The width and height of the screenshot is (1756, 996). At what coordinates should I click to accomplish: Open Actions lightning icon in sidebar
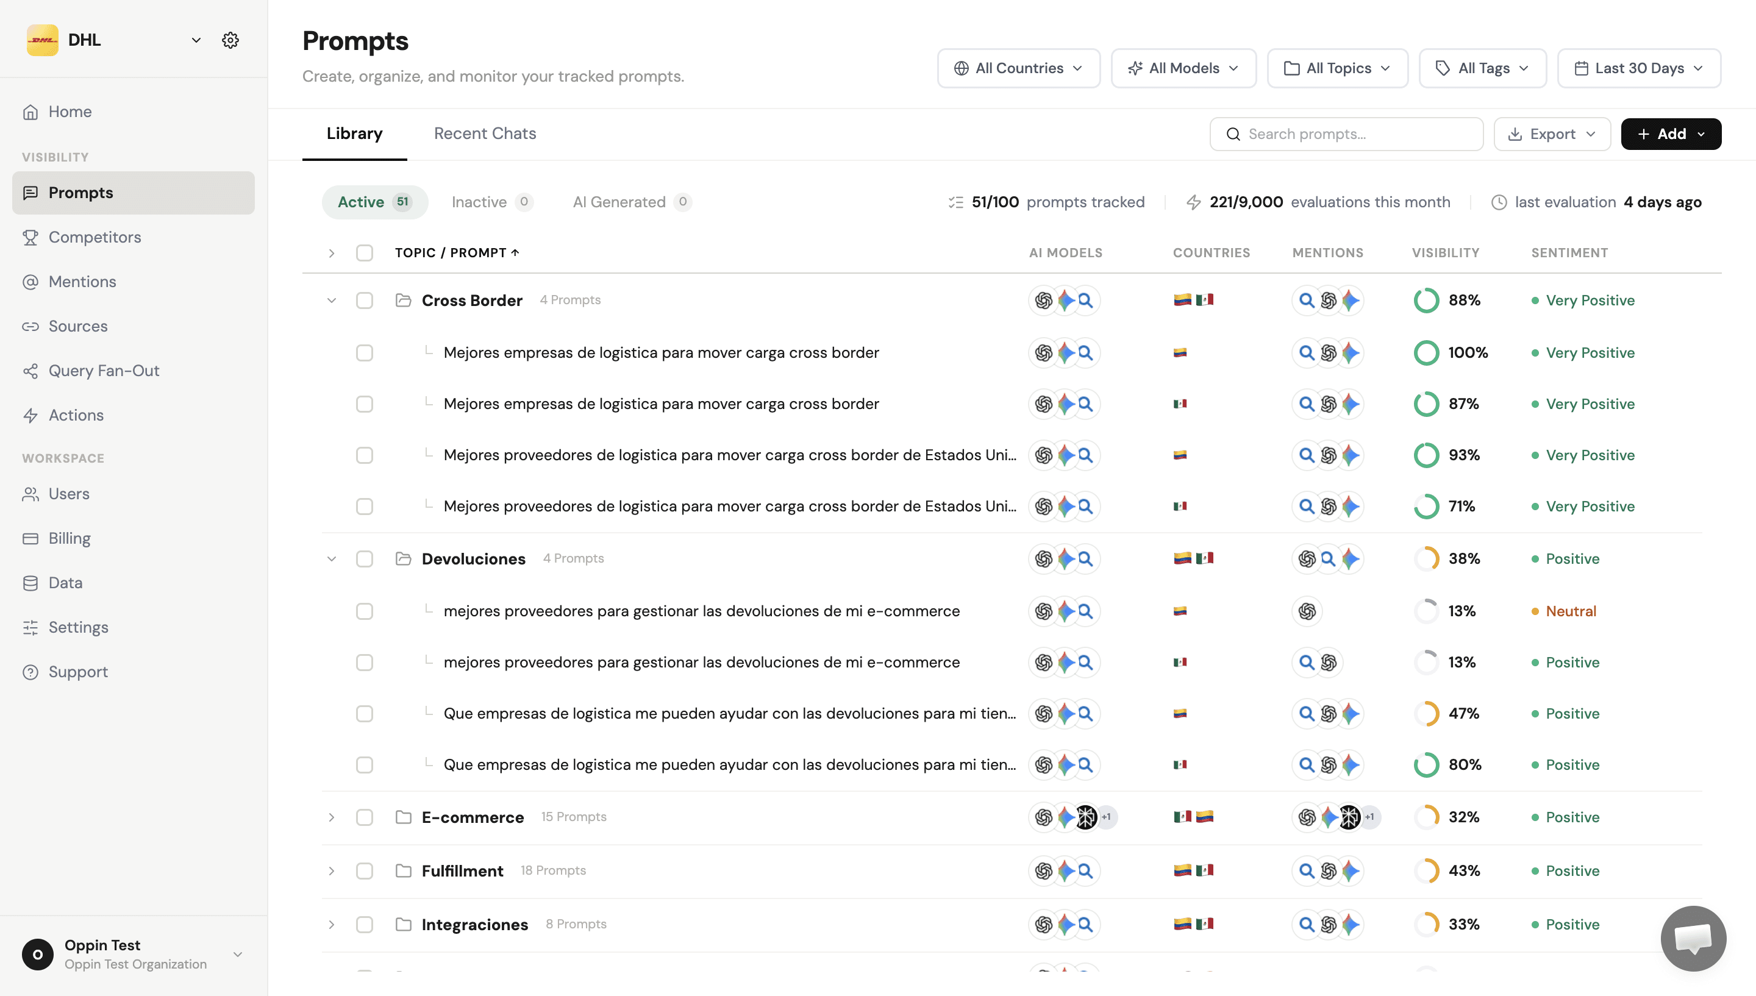pos(30,415)
